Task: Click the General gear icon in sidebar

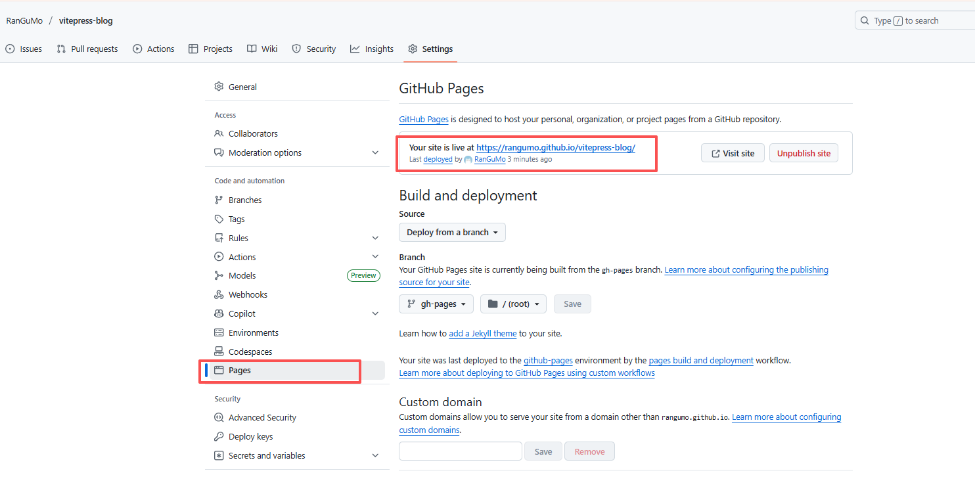Action: point(219,87)
